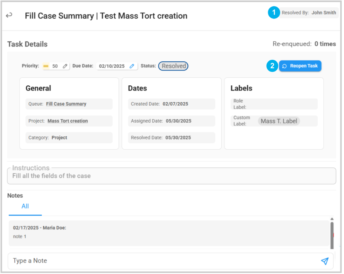344x274 pixels.
Task: Click the due date field 02/10/2025
Action: 112,66
